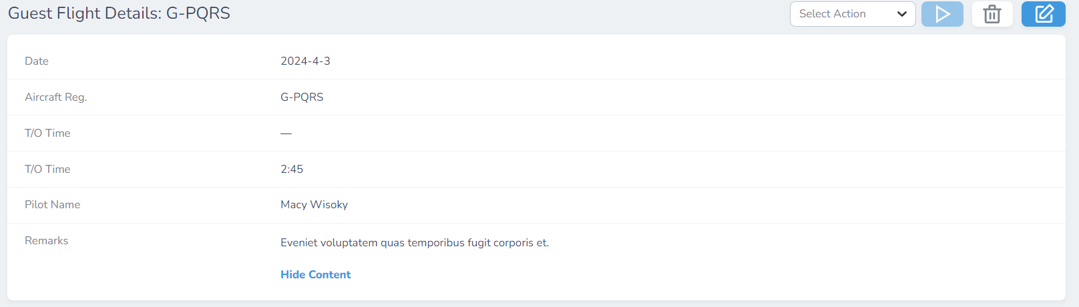
Task: Click the pilot name Macy Wisoky
Action: click(314, 204)
